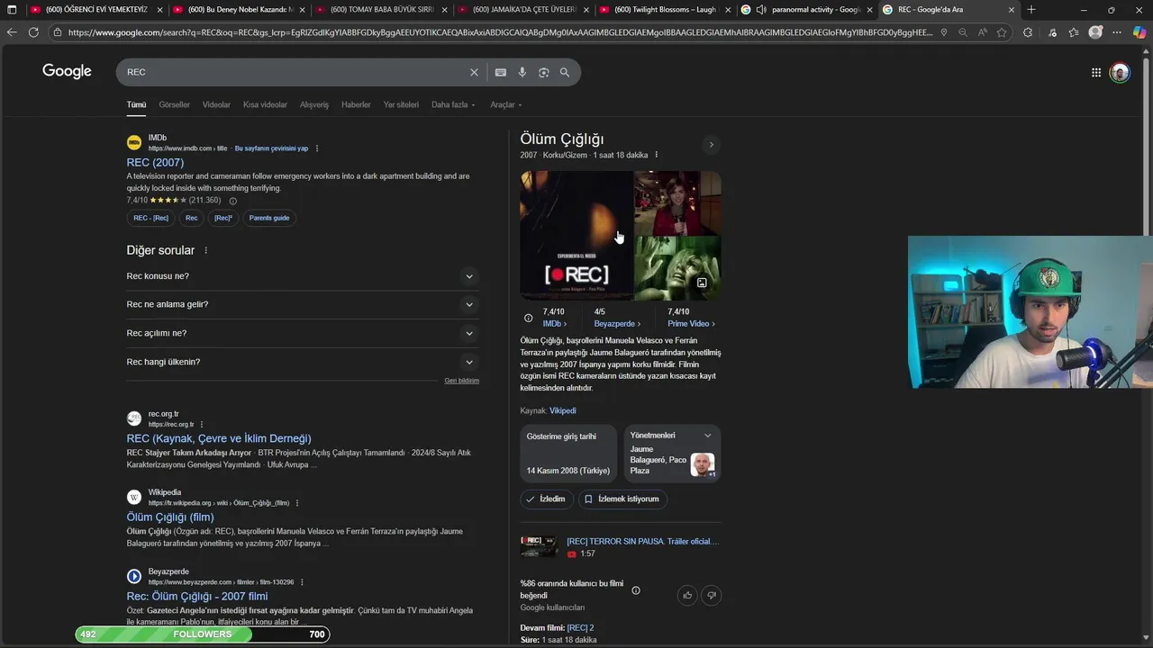Viewport: 1153px width, 648px height.
Task: Play the [REC] TERROR SIN PAUSA trailer thumbnail
Action: [x=539, y=547]
